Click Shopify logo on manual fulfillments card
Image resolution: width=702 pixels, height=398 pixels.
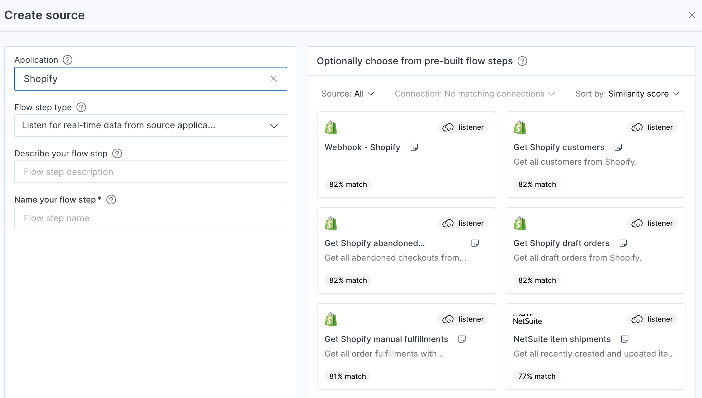pos(331,319)
